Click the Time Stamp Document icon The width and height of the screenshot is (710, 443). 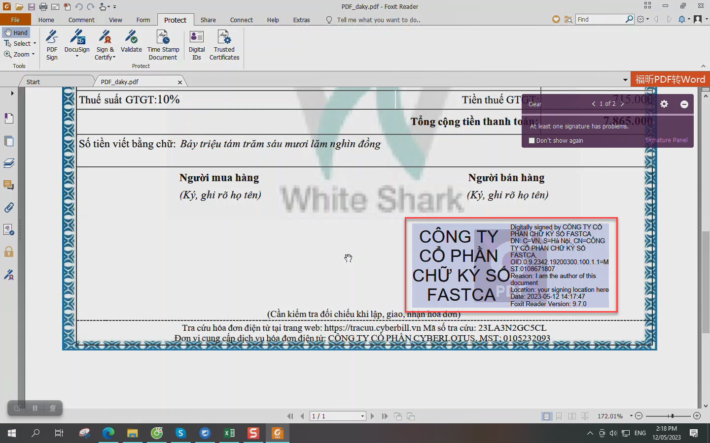[x=163, y=45]
